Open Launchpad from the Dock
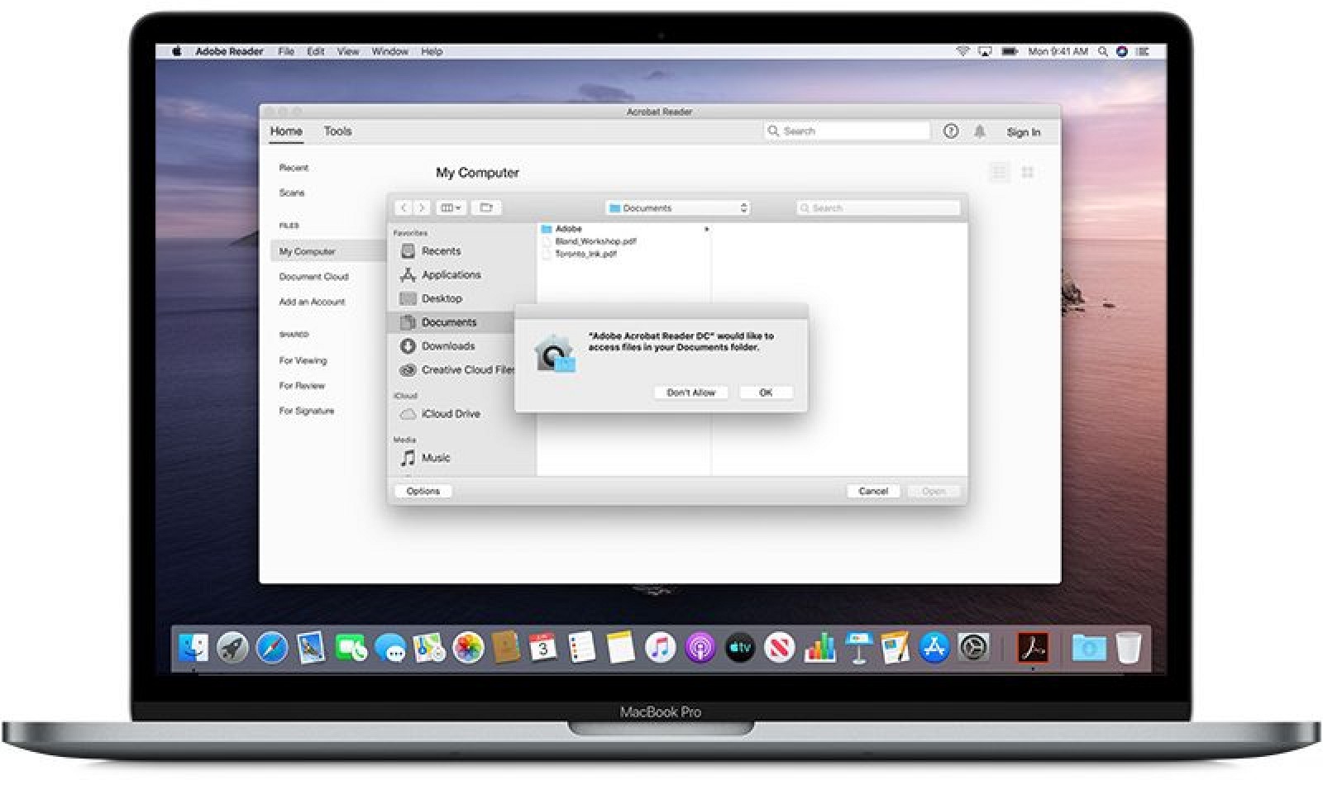Viewport: 1323px width, 785px height. pyautogui.click(x=232, y=648)
